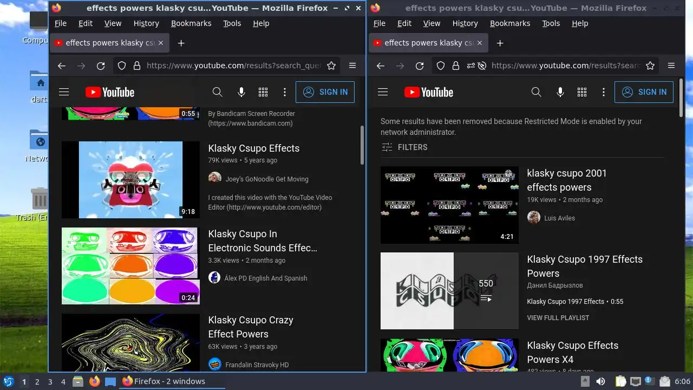Screen dimensions: 693x390
Task: Bookmark page star in right window
Action: click(x=650, y=66)
